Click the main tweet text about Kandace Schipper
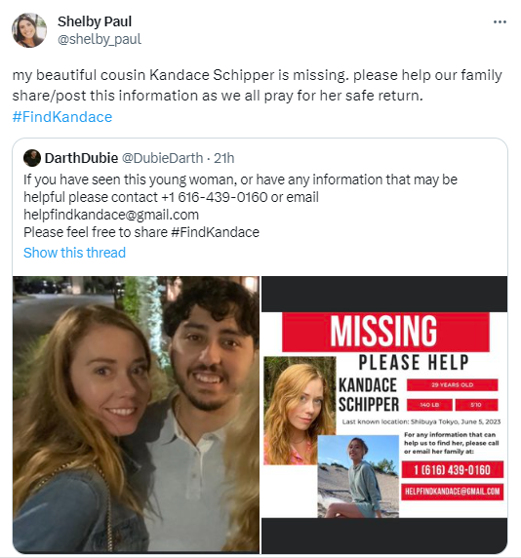The width and height of the screenshot is (521, 558). point(257,86)
